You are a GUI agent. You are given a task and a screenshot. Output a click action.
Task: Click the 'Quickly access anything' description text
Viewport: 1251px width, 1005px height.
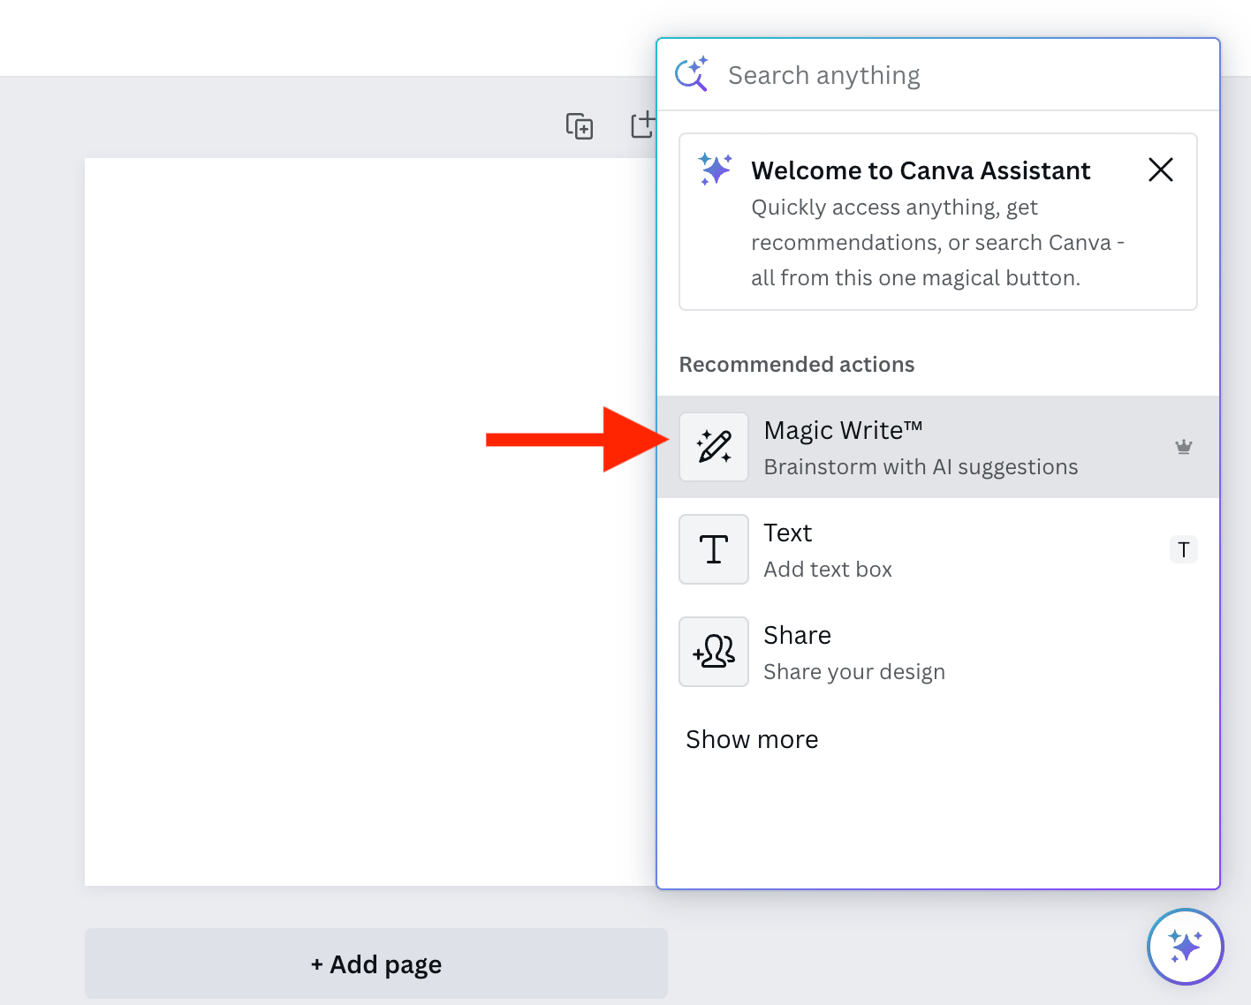[x=936, y=243]
